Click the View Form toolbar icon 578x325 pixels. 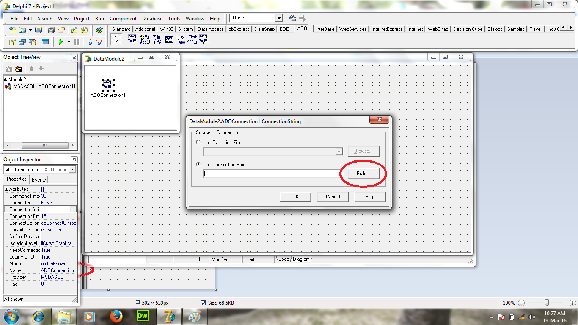click(x=22, y=42)
